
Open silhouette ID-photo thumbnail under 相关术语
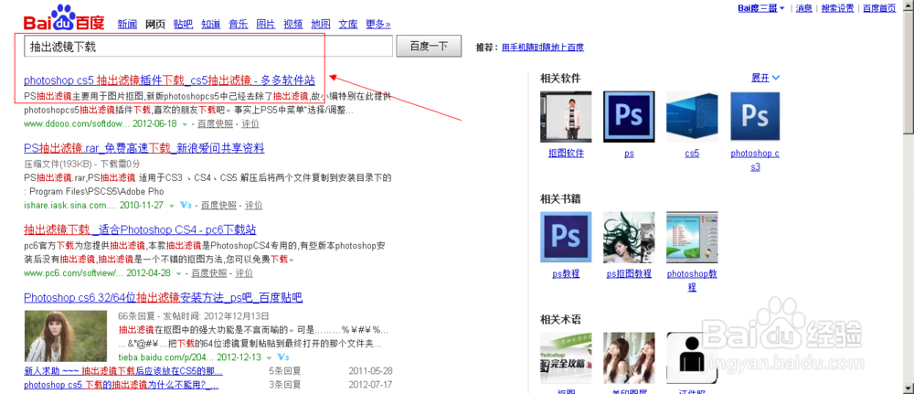click(x=691, y=357)
